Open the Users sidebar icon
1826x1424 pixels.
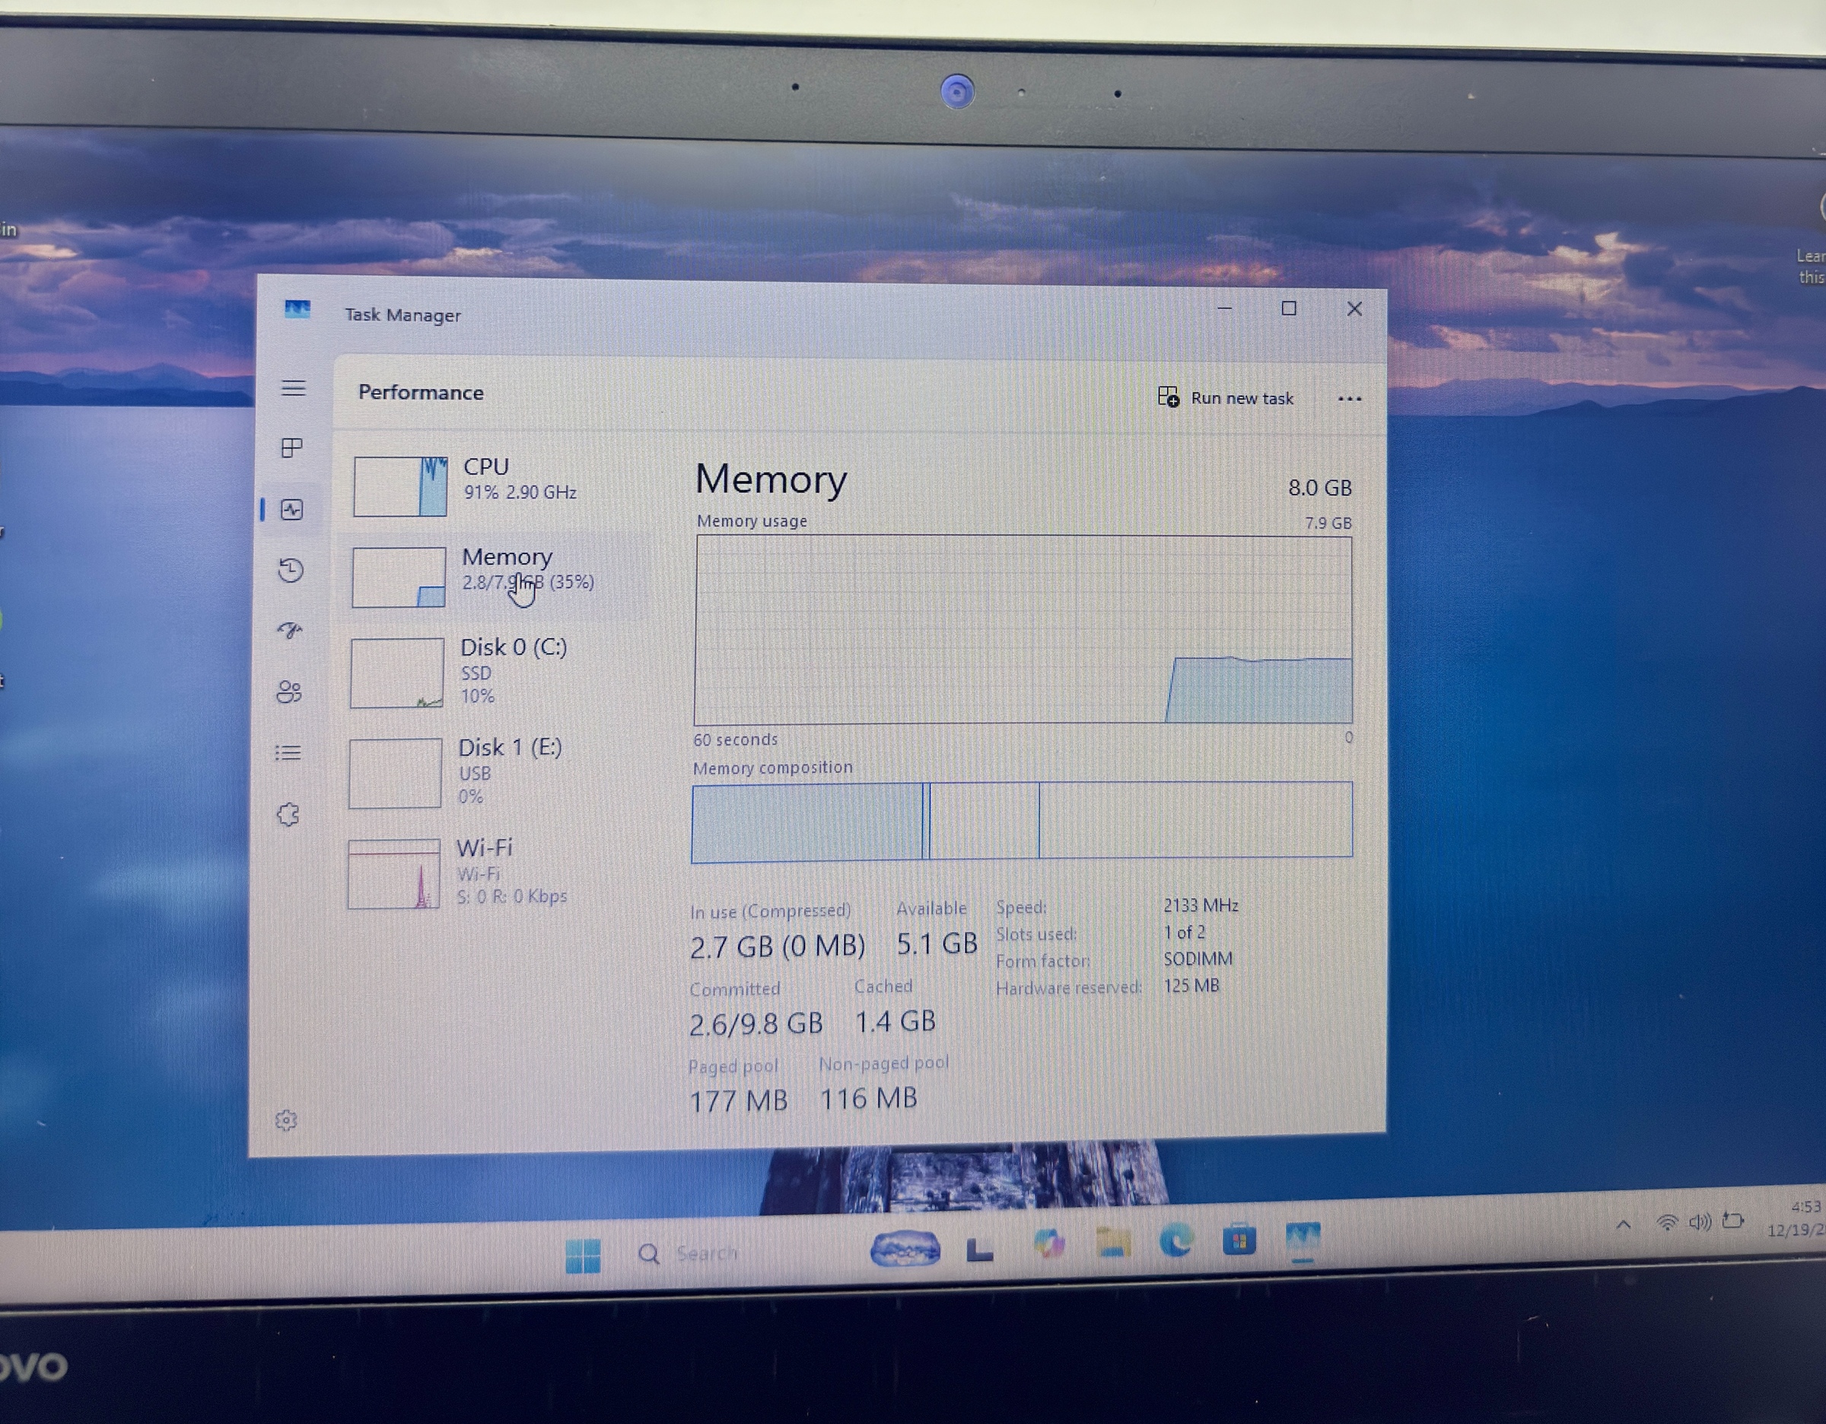point(288,691)
